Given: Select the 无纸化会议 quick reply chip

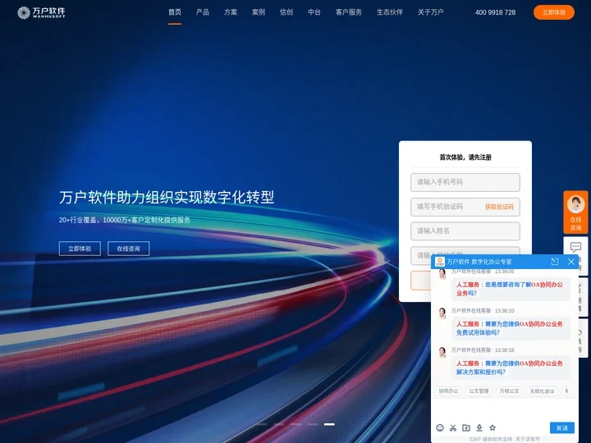Looking at the screenshot, I should pyautogui.click(x=542, y=391).
